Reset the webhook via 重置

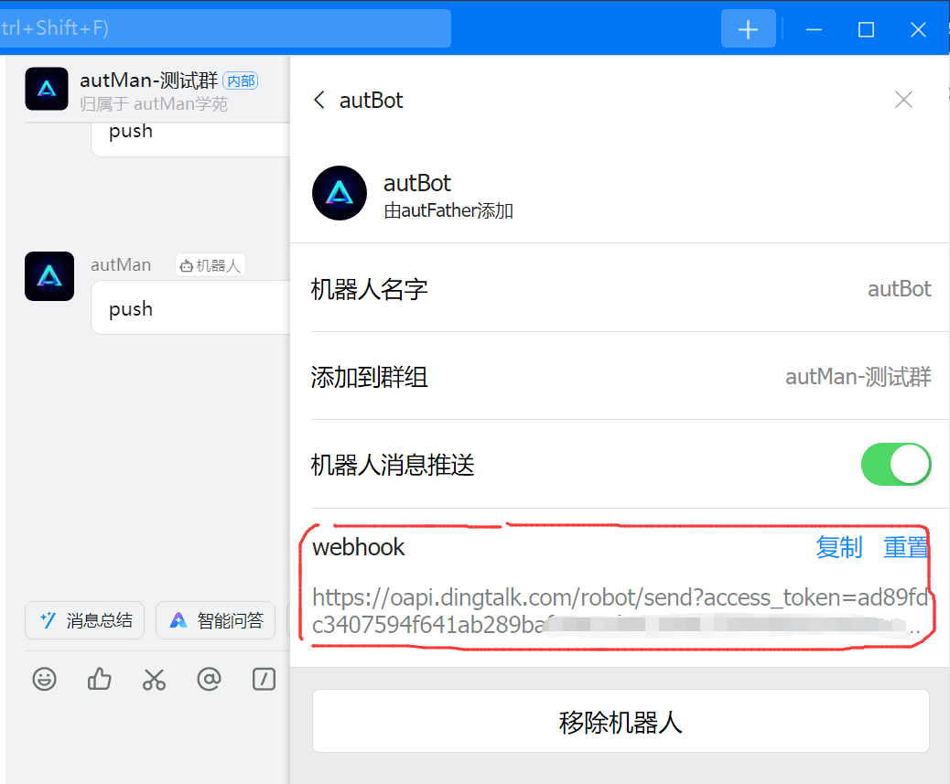click(905, 547)
